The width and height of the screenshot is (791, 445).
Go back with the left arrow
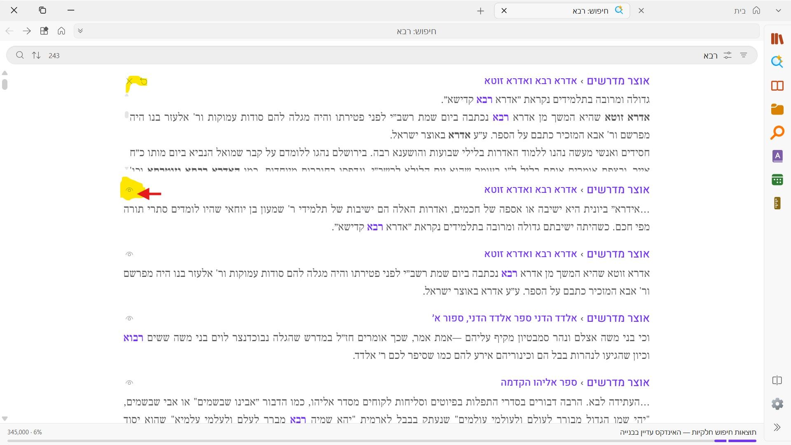9,31
